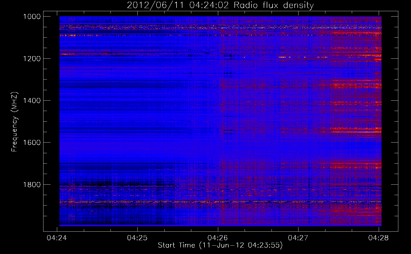Viewport: 411px width, 254px height.
Task: Click the 'Frequency (MHZ)' axis label
Action: point(14,122)
